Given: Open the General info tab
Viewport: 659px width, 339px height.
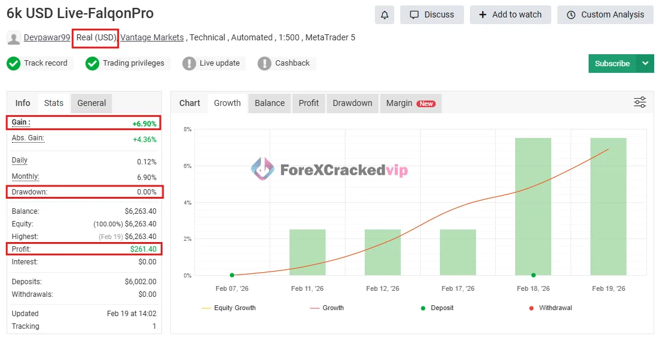Looking at the screenshot, I should coord(91,103).
